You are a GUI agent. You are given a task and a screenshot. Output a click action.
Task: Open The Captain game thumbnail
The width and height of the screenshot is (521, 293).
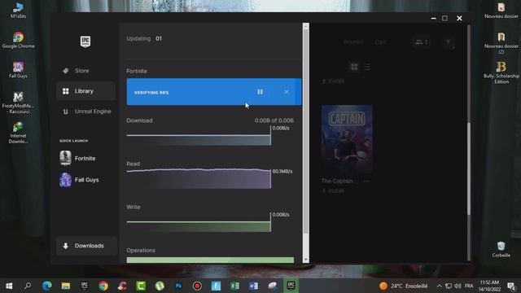pos(347,139)
